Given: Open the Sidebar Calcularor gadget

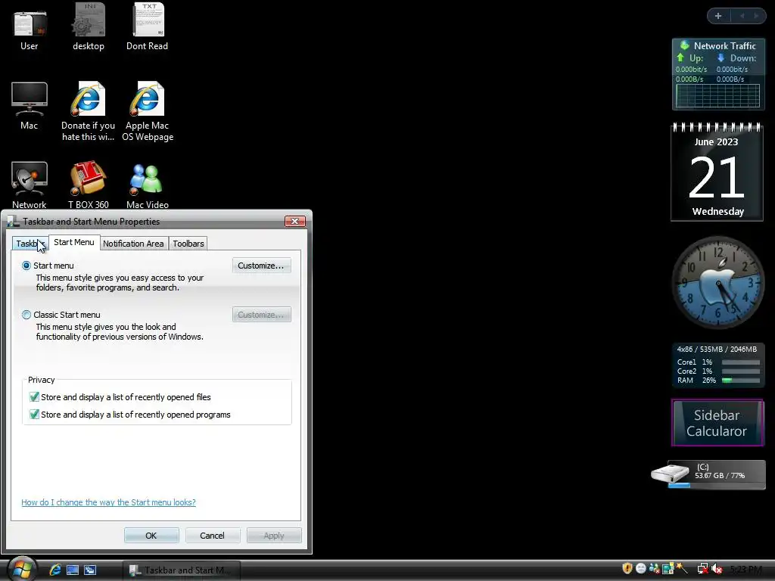Looking at the screenshot, I should point(717,423).
